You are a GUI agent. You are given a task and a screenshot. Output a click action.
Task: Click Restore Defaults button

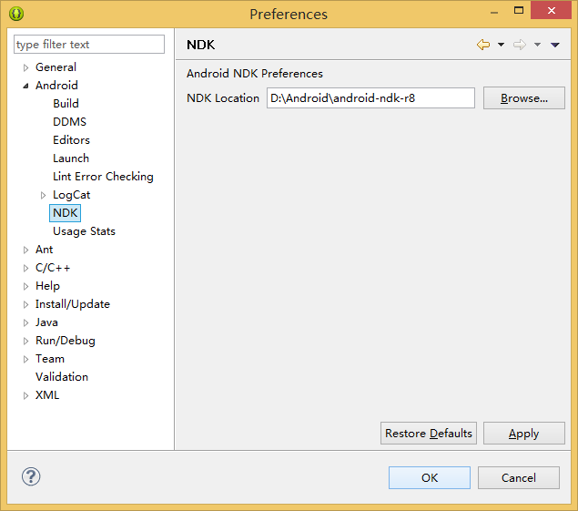[429, 434]
